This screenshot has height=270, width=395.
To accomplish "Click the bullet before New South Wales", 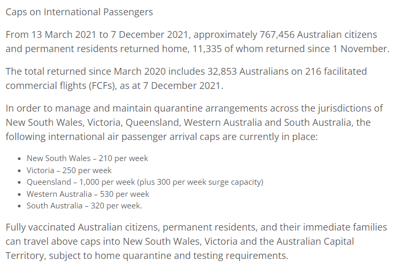I will [x=19, y=159].
